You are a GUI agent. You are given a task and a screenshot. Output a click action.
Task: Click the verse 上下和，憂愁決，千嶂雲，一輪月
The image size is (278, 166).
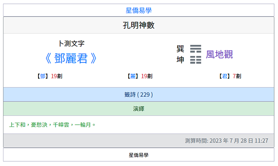click(52, 125)
